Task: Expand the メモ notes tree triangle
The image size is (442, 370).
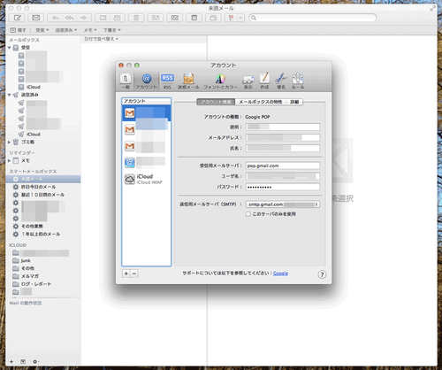Action: 9,161
